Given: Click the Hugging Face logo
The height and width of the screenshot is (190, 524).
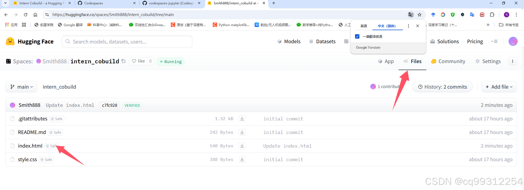Looking at the screenshot, I should [x=30, y=41].
